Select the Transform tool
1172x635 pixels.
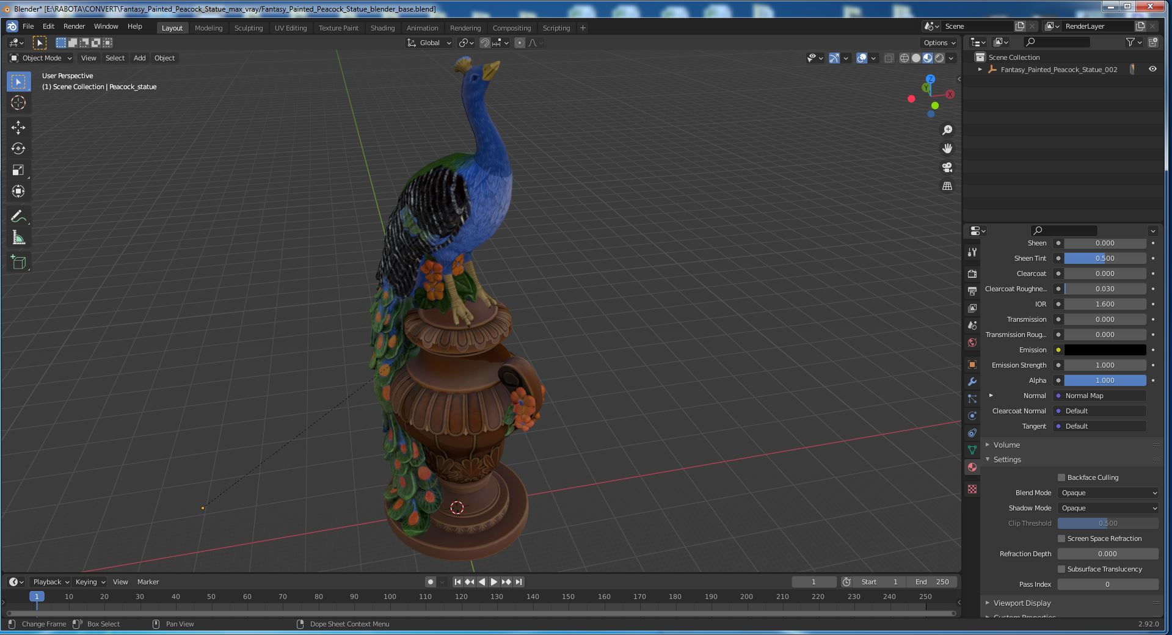18,191
